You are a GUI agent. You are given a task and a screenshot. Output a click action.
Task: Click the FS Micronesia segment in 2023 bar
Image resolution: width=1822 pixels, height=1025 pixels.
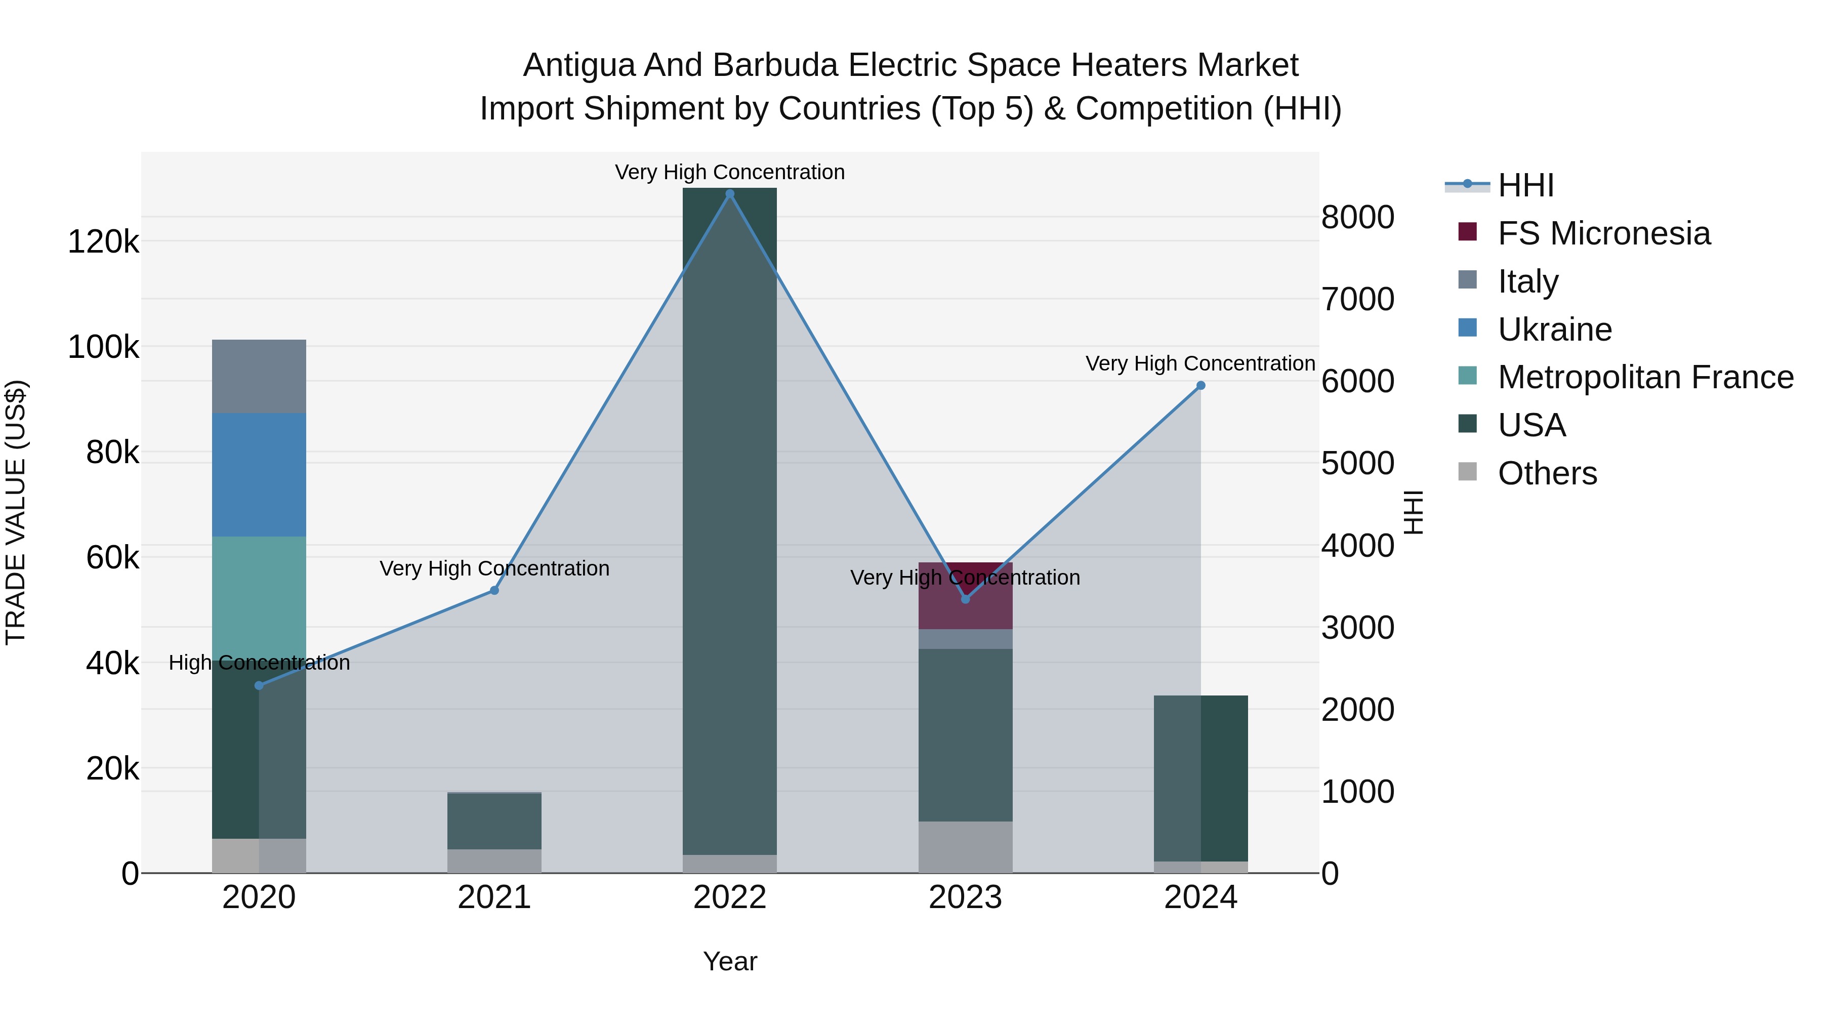click(x=966, y=596)
